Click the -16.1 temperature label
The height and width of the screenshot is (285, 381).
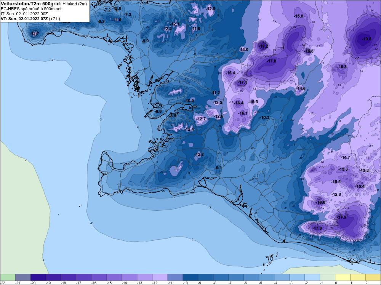pos(242,113)
